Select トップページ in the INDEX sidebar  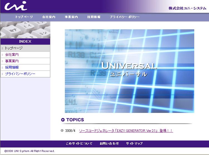click(x=25, y=48)
